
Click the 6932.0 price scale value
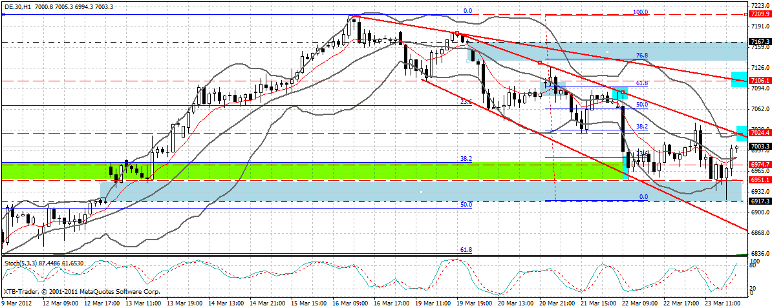pos(760,192)
